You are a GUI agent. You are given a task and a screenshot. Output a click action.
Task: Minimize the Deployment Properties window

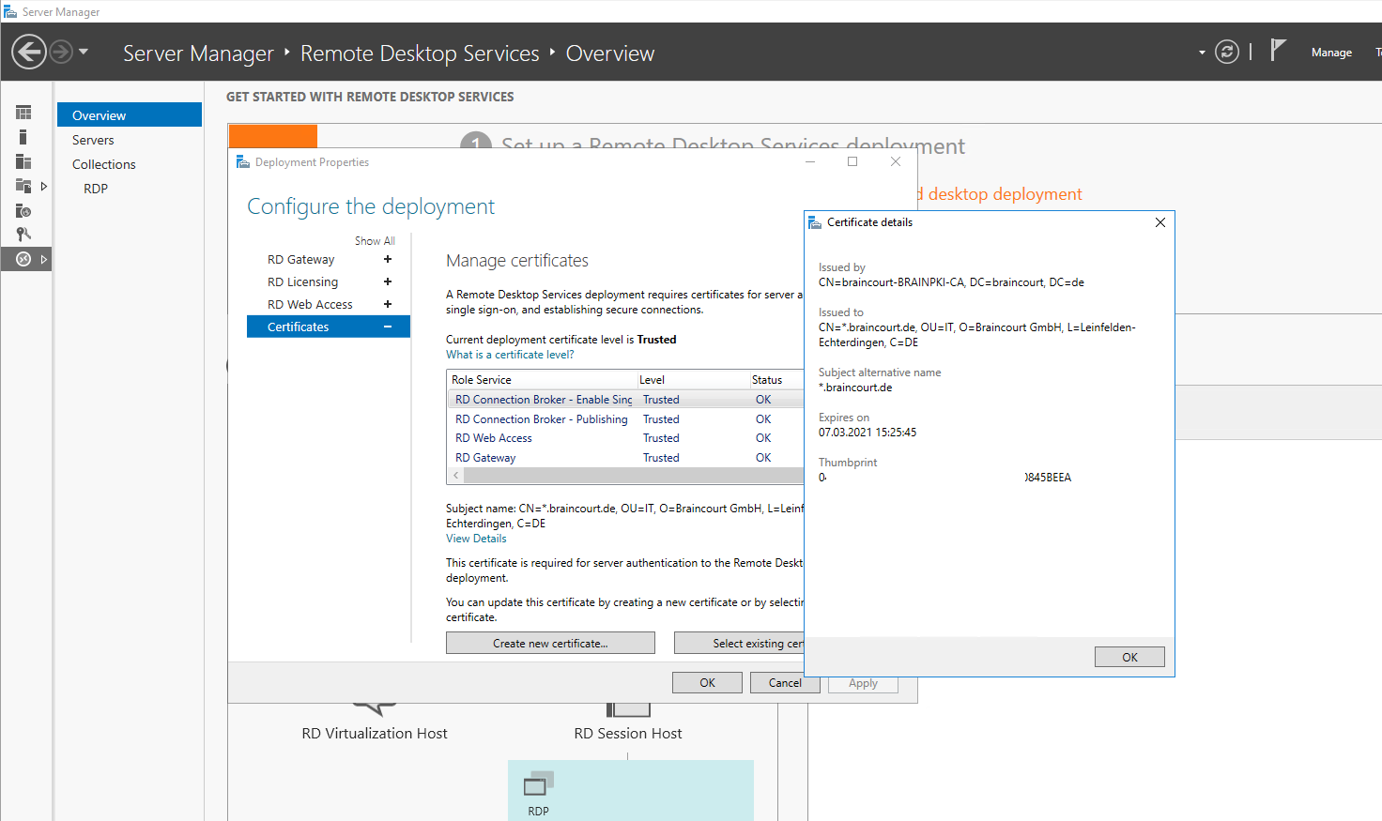point(810,161)
